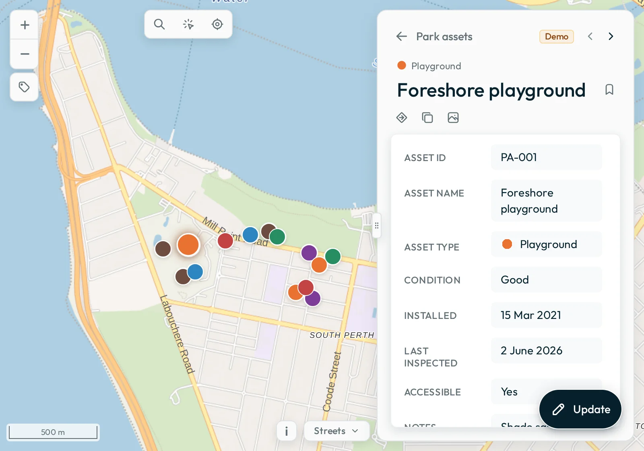Viewport: 644px width, 451px height.
Task: Activate the click-select cursor tool
Action: (x=188, y=24)
